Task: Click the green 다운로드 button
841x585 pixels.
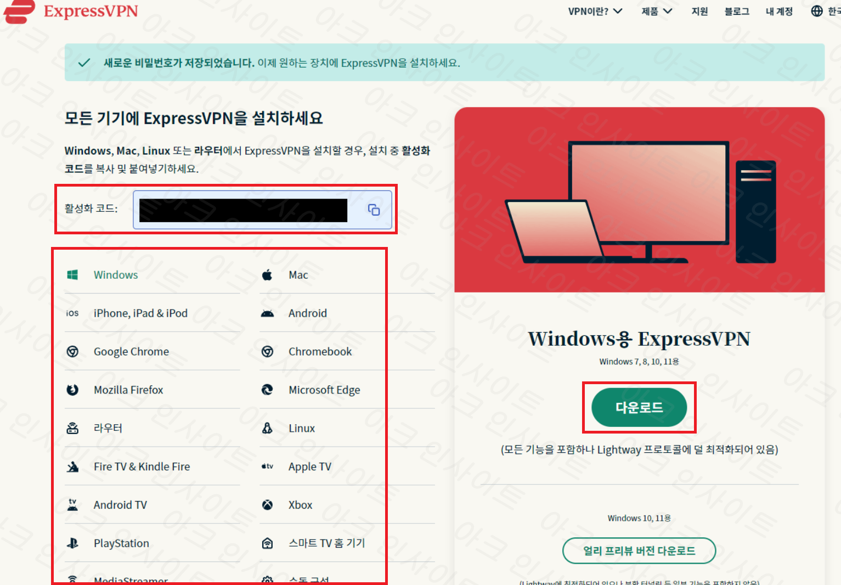Action: point(639,408)
